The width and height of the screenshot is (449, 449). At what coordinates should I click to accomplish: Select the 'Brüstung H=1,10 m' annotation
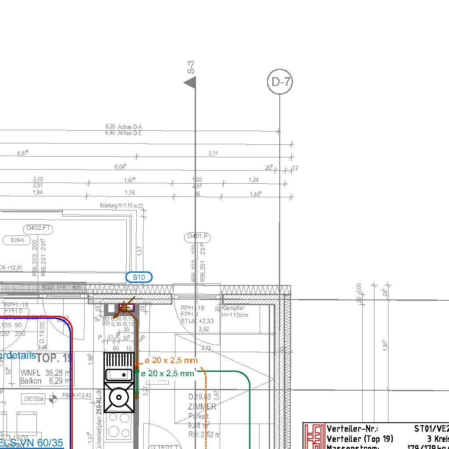119,206
